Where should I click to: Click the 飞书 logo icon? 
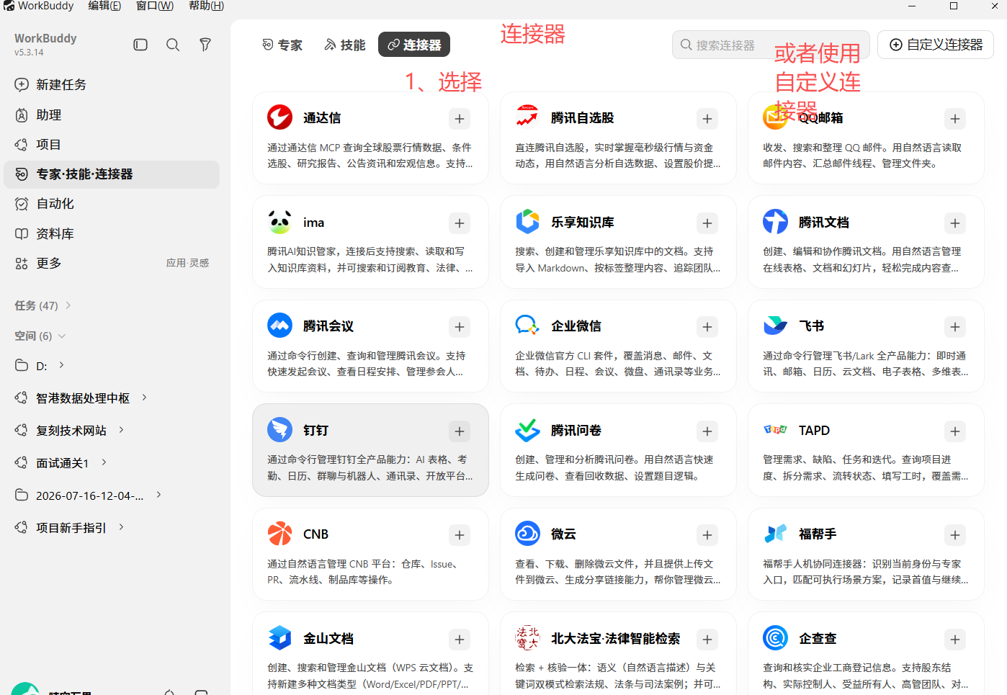775,326
